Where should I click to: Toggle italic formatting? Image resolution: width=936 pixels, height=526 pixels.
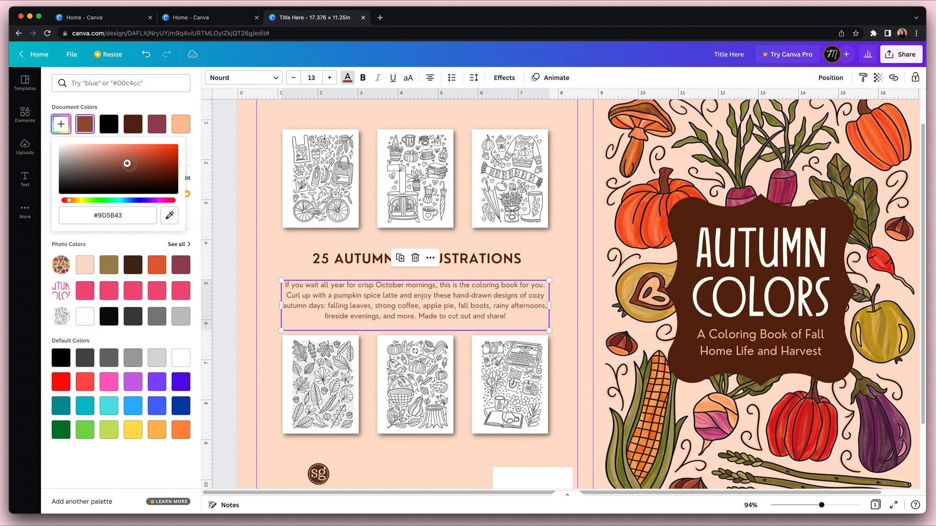coord(378,78)
